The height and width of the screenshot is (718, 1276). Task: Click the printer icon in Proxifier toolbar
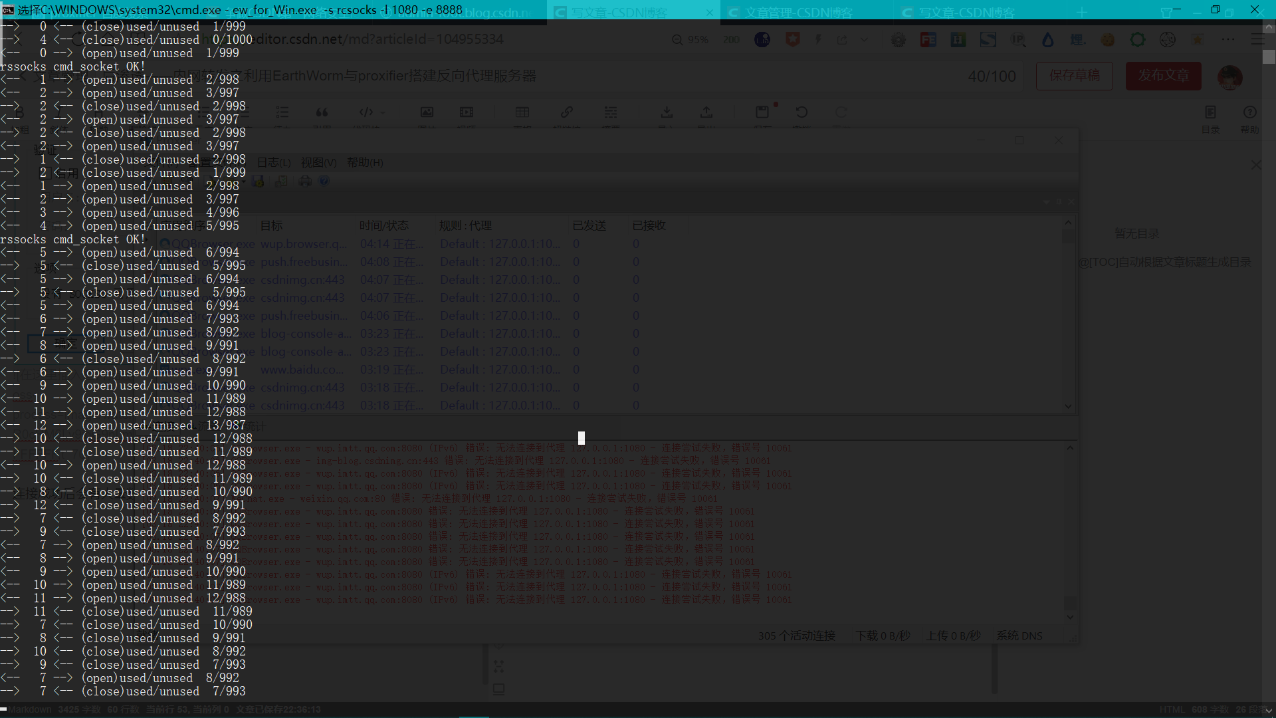pyautogui.click(x=305, y=181)
